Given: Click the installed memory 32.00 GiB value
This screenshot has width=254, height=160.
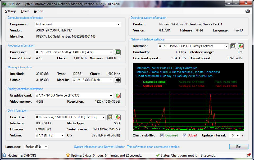Looking at the screenshot, I should [42, 74].
